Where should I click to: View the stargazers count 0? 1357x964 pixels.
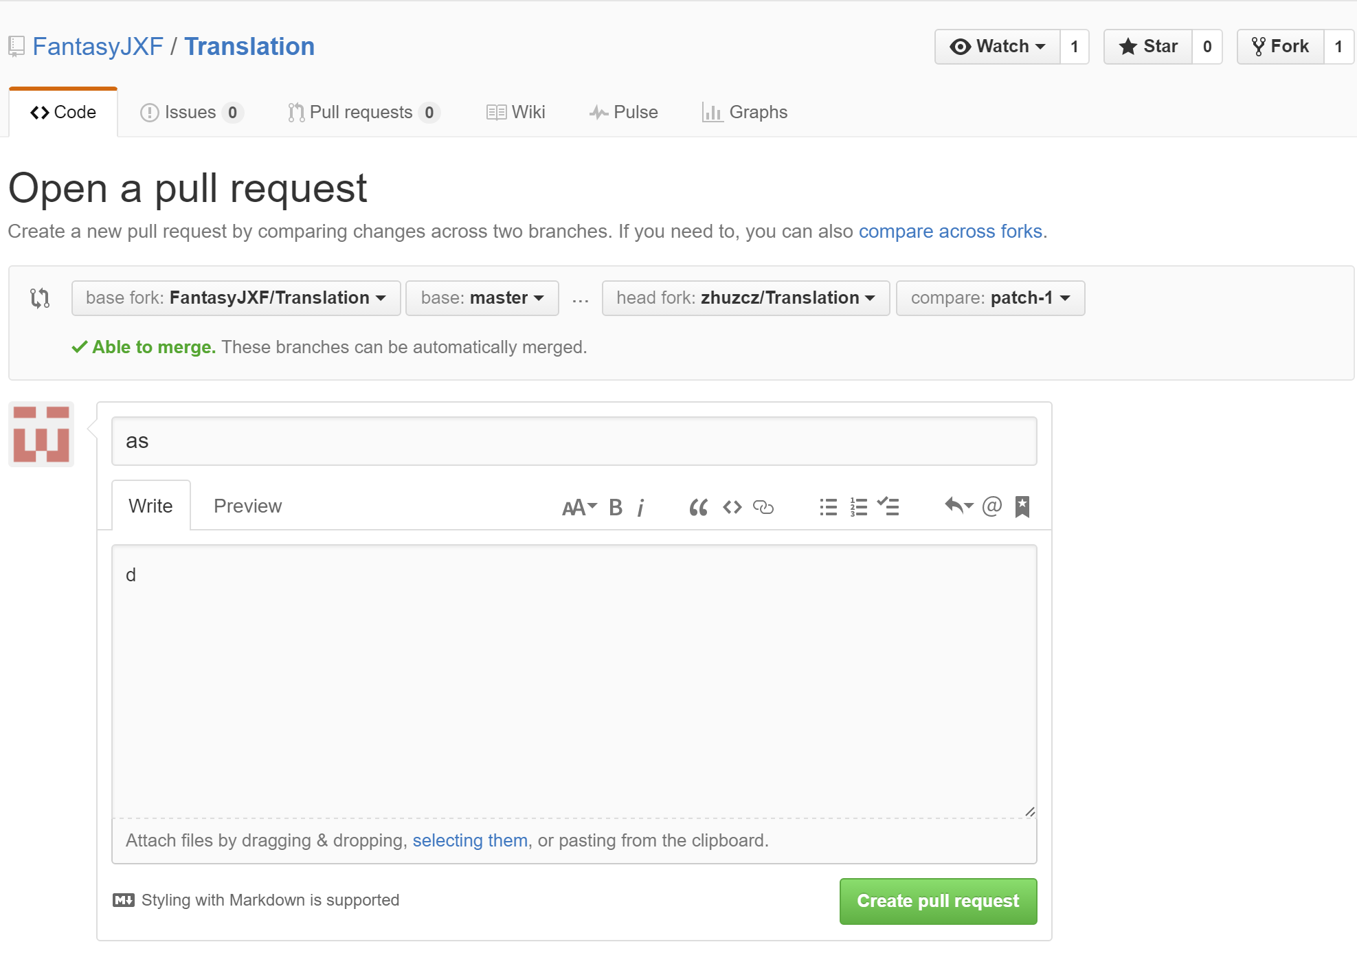[1207, 47]
